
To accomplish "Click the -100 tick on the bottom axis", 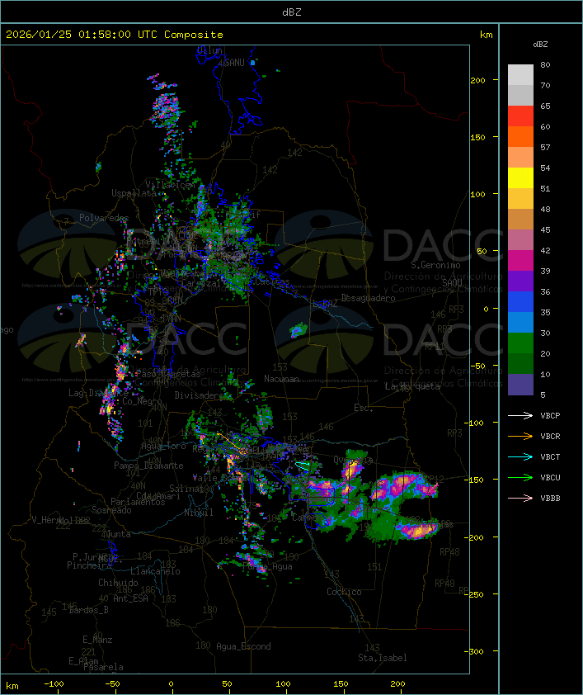I will (54, 684).
